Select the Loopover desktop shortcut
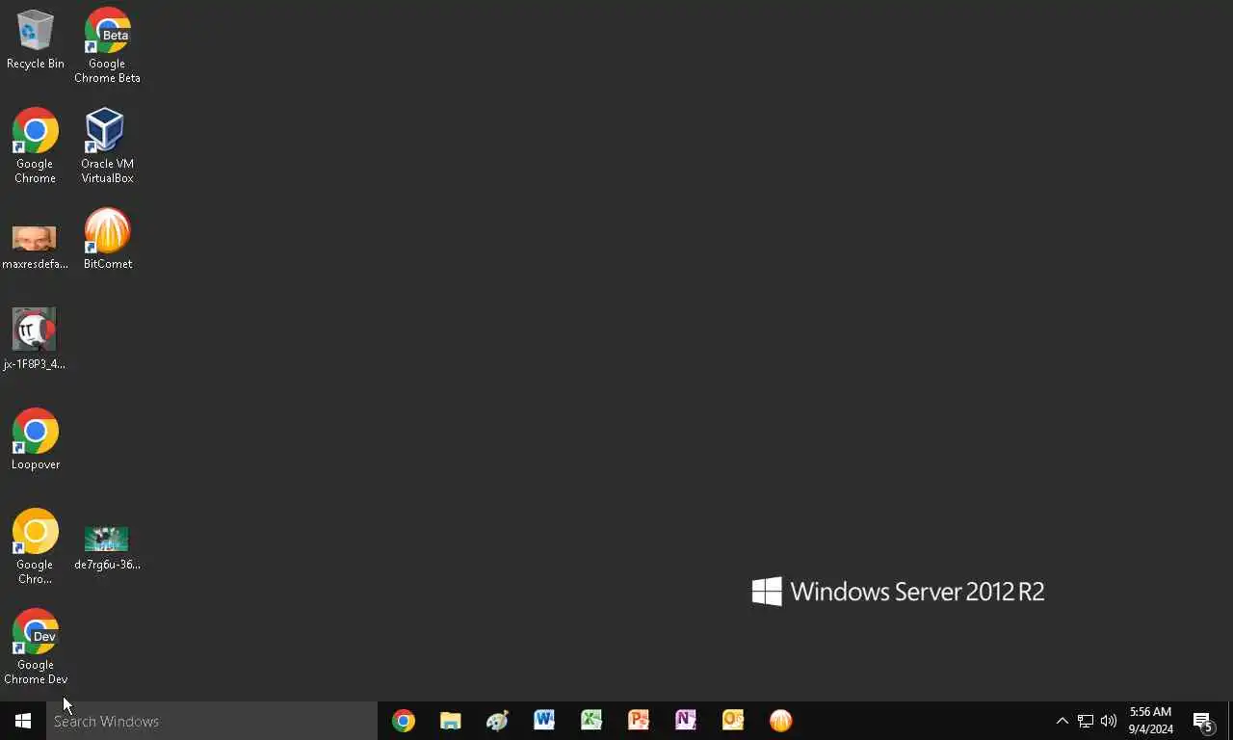The image size is (1233, 740). [x=36, y=439]
